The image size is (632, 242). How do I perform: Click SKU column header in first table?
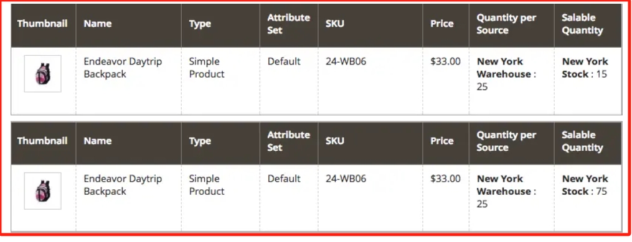[335, 24]
